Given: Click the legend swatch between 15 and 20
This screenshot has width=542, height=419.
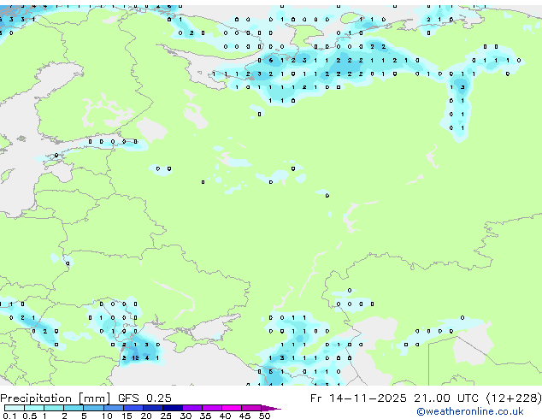Looking at the screenshot, I should pyautogui.click(x=133, y=408).
